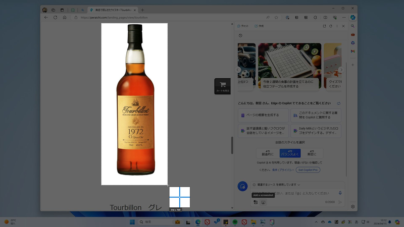The image size is (404, 227).
Task: Click Daily Milk logo design suggestion
Action: [316, 131]
